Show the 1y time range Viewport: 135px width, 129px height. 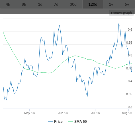point(111,4)
